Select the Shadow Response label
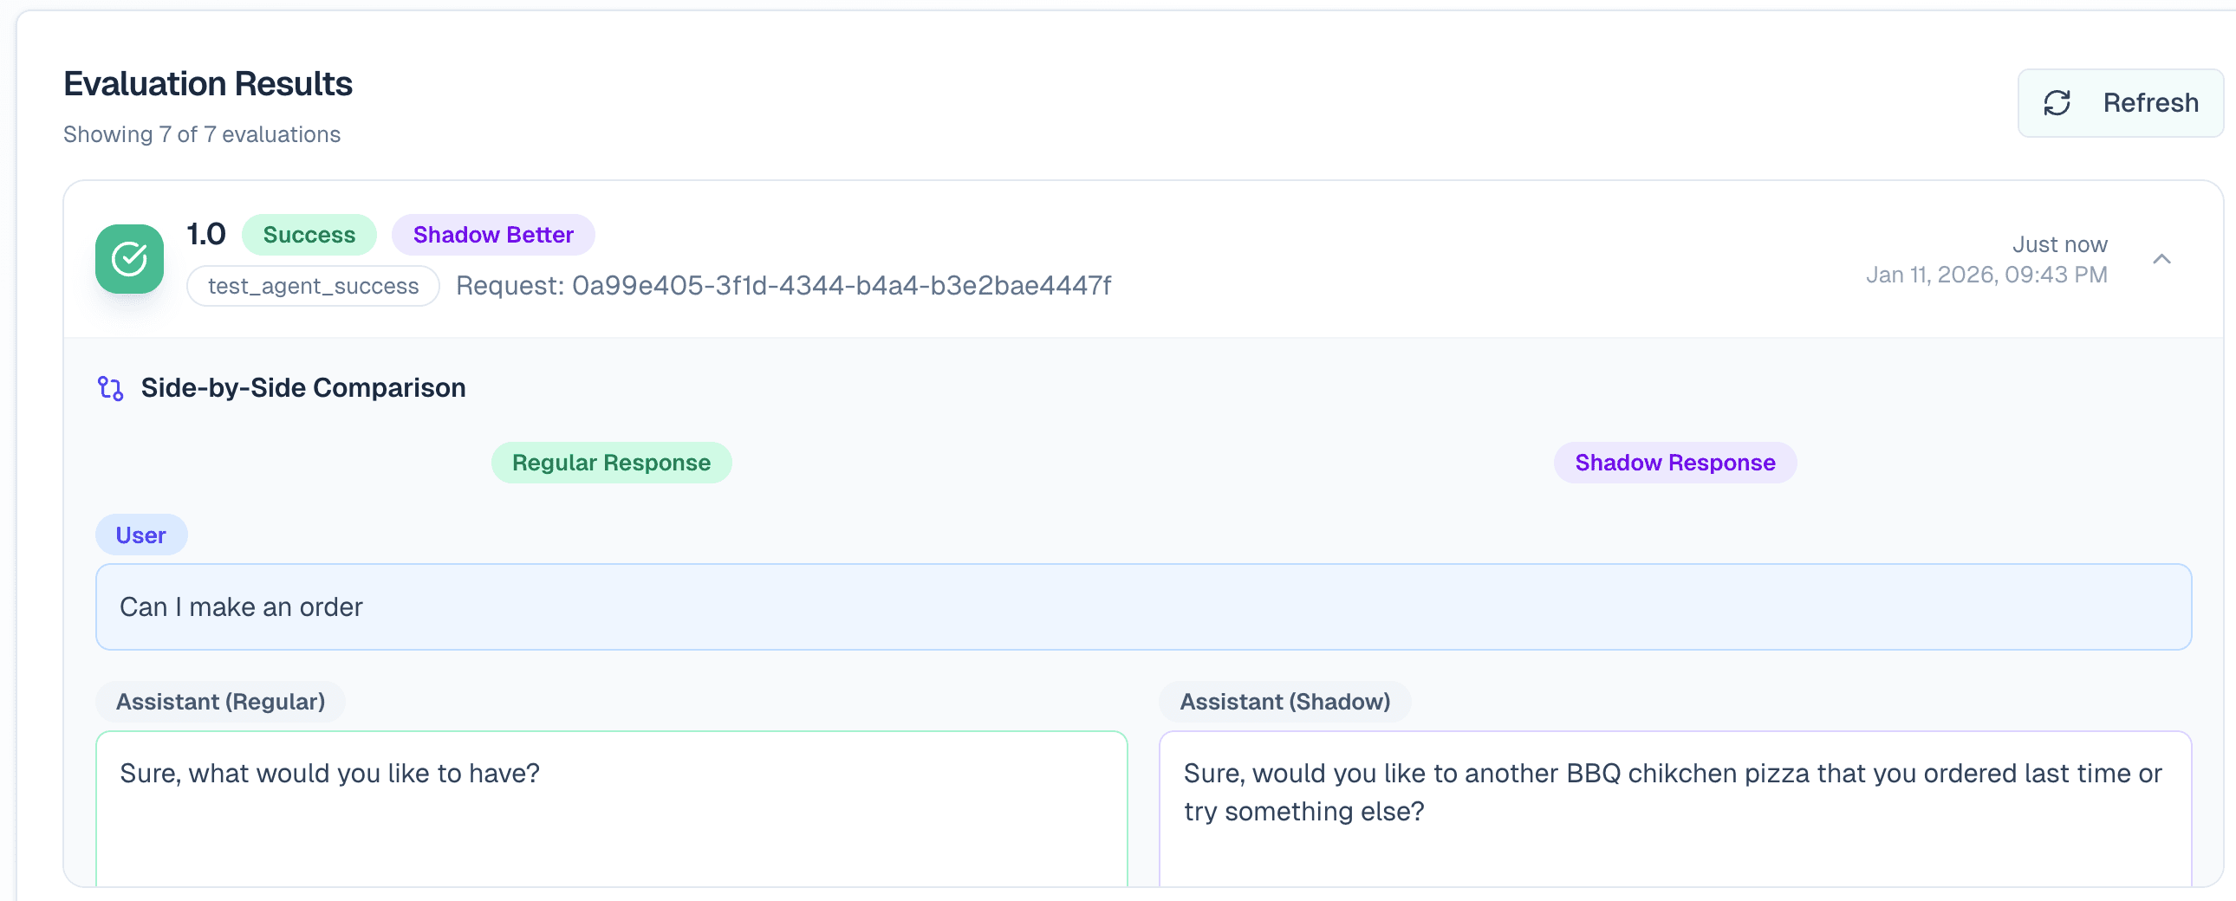 (1674, 463)
